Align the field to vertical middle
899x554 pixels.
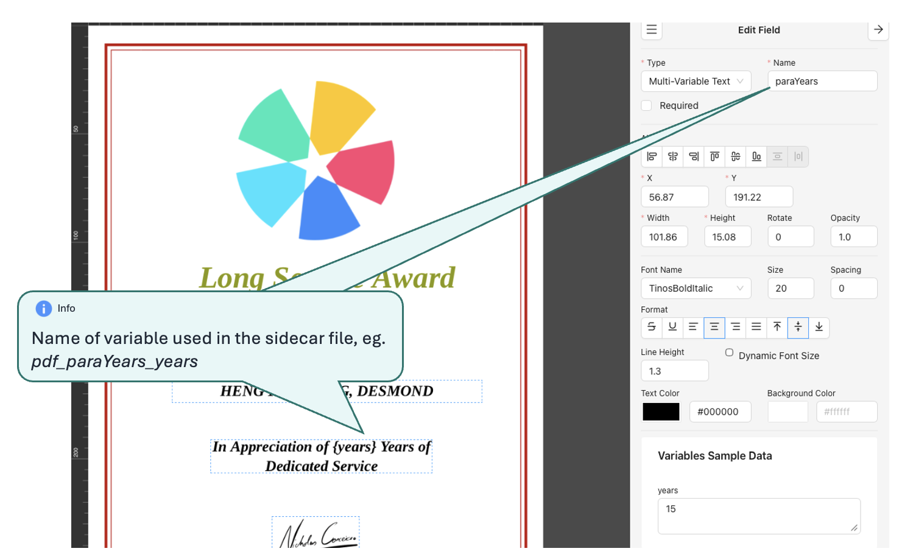point(736,156)
